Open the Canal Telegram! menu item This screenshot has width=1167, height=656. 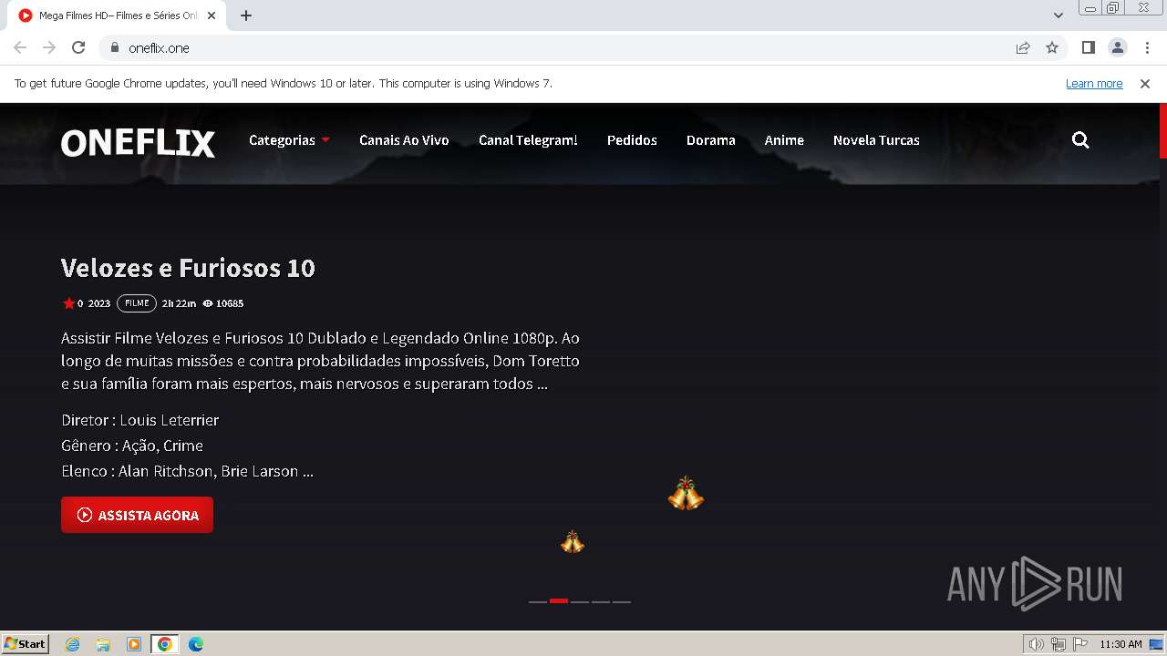(528, 140)
